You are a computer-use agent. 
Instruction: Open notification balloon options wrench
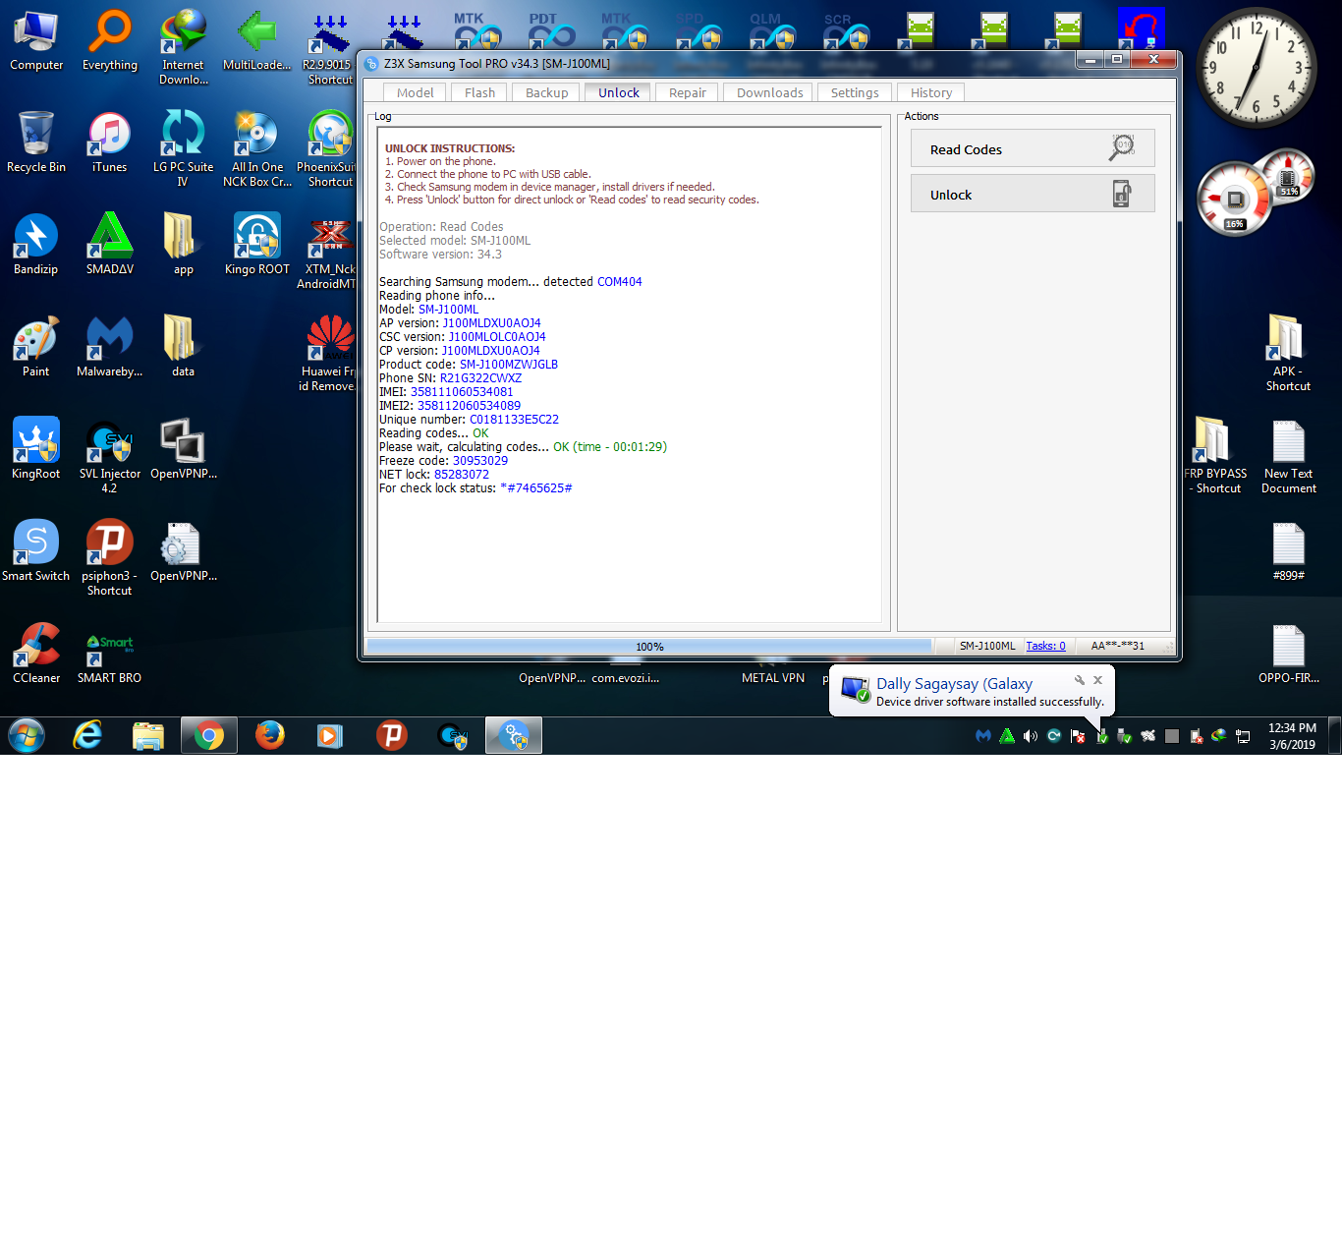pyautogui.click(x=1080, y=680)
